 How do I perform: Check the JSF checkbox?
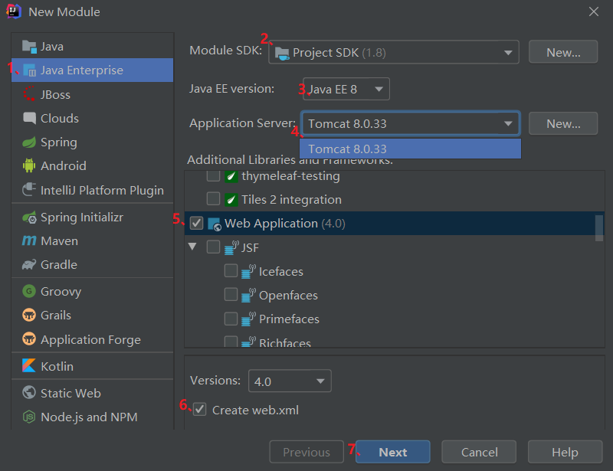[213, 247]
